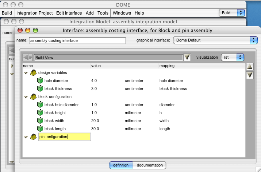Click the mapping column header
261x172 pixels.
coord(202,66)
